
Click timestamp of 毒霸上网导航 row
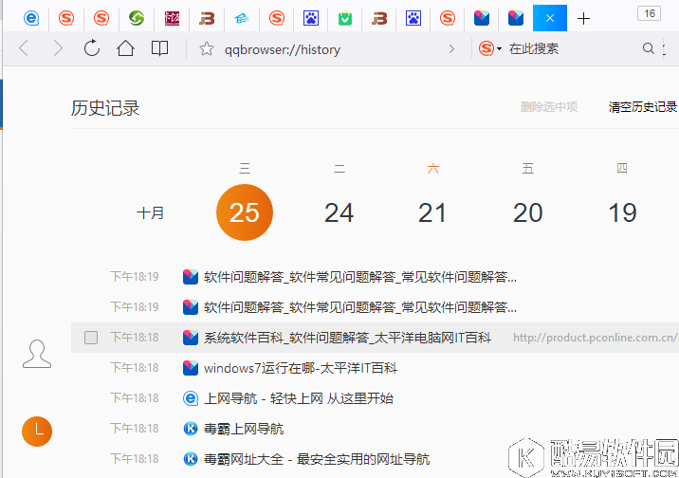pos(135,429)
